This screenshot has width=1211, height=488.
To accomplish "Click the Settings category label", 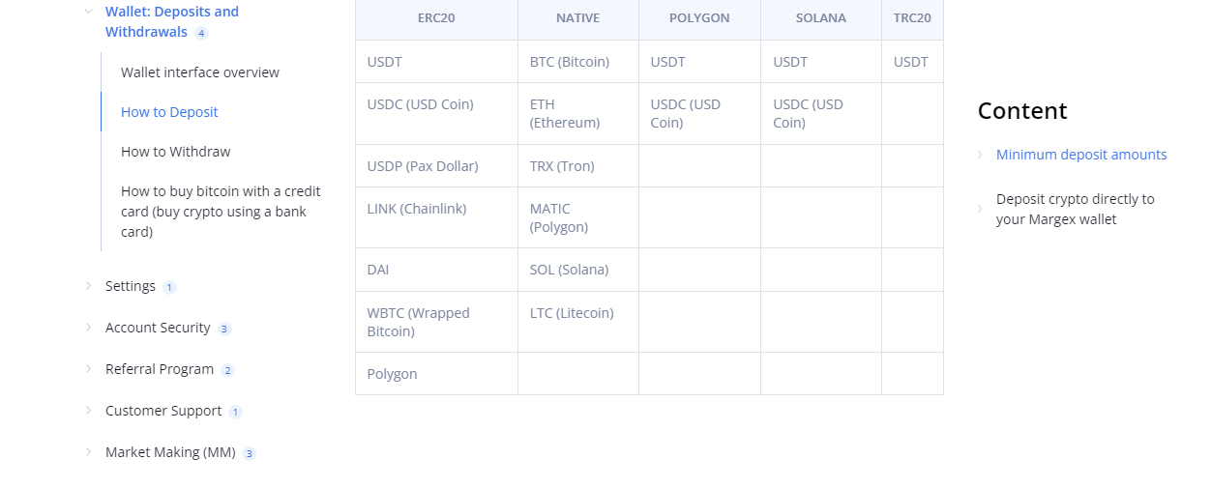I will [131, 286].
